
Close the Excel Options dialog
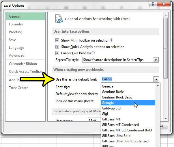(164, 4)
